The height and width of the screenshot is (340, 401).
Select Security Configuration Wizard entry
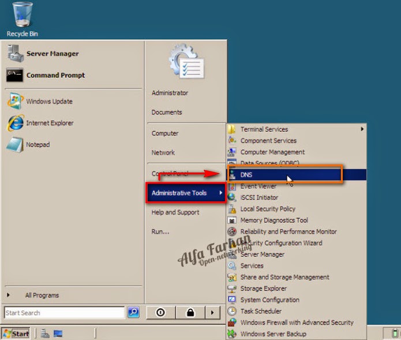coord(281,243)
